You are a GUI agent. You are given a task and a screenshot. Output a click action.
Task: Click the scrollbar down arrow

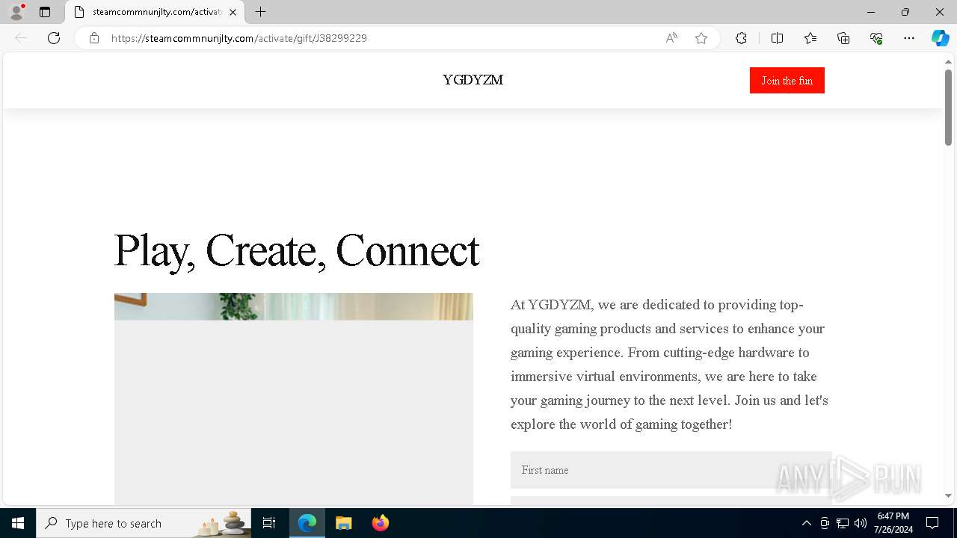tap(948, 495)
